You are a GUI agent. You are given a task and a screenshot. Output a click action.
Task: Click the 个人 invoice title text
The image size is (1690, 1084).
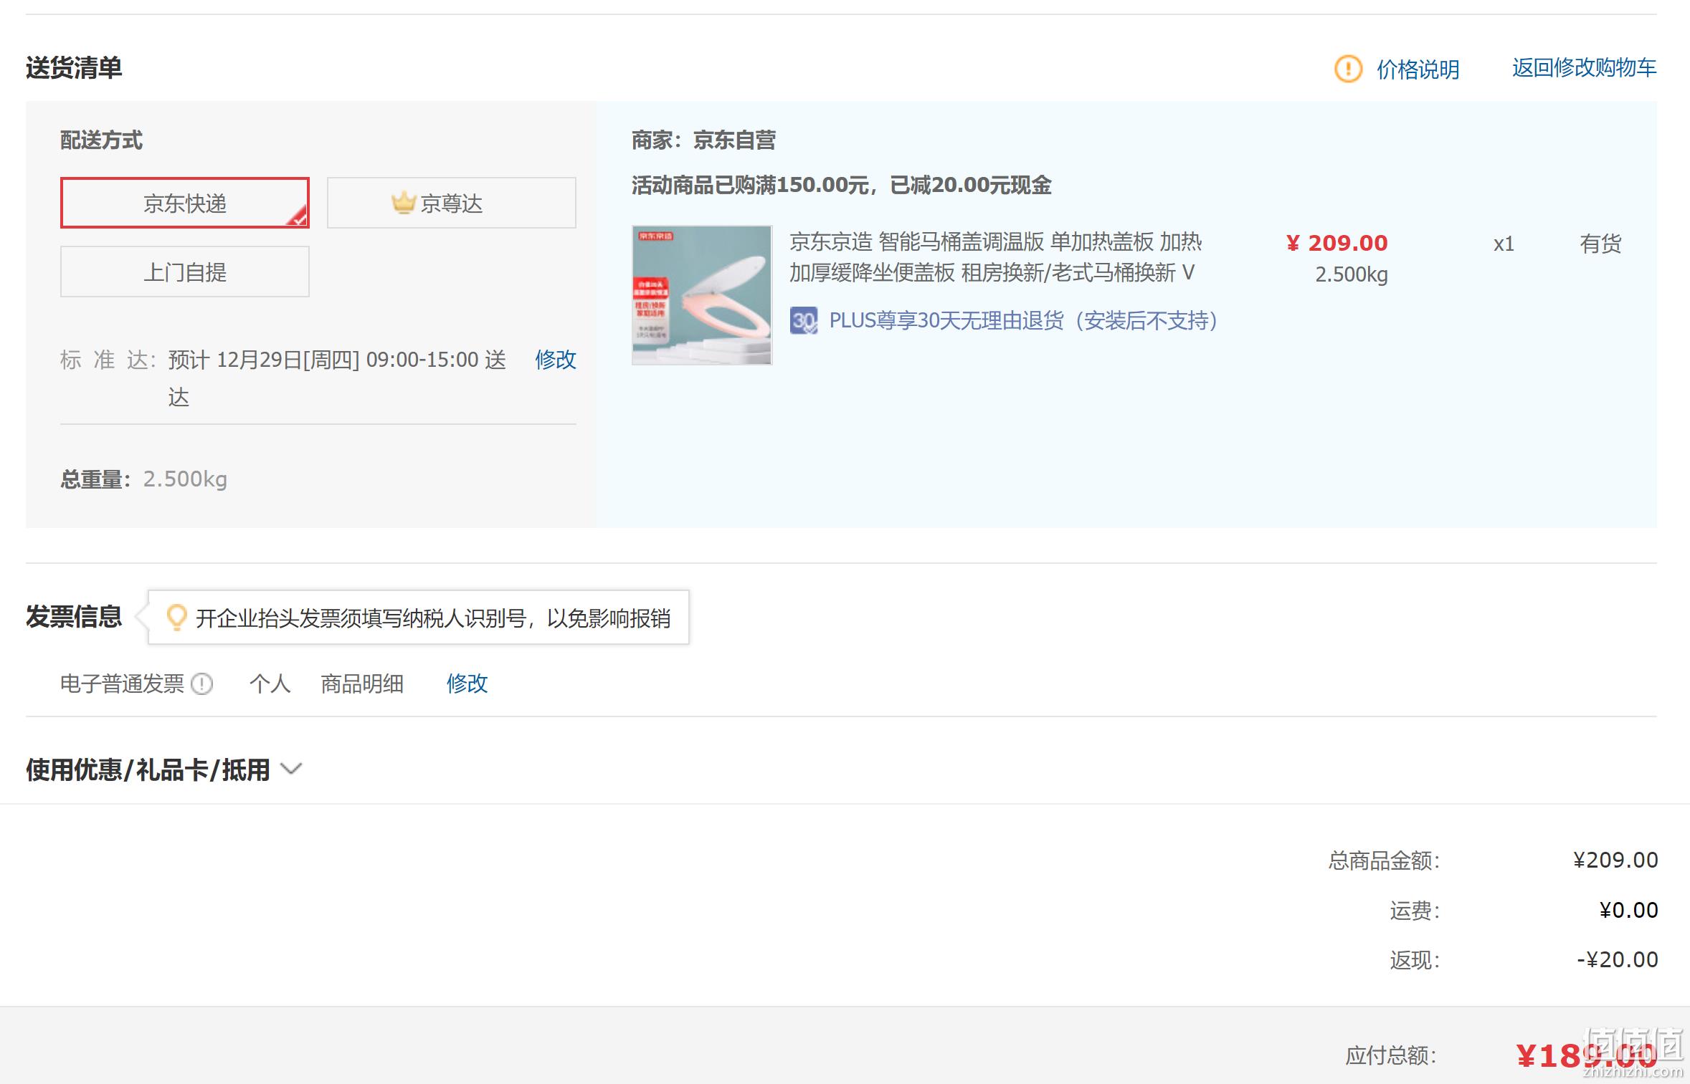pyautogui.click(x=270, y=684)
